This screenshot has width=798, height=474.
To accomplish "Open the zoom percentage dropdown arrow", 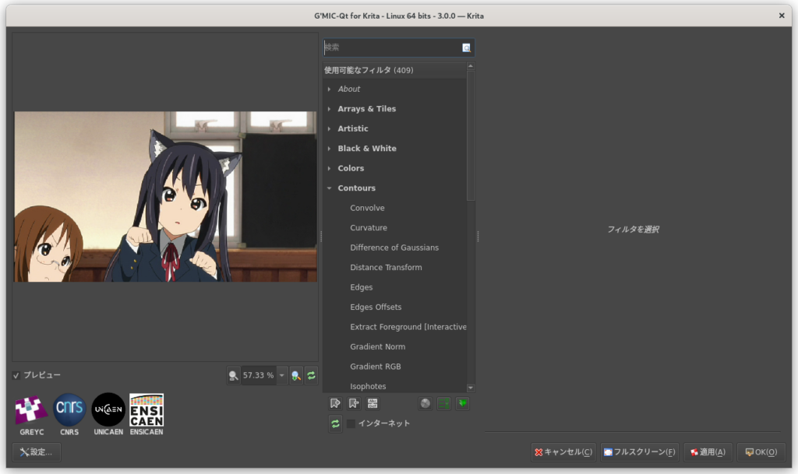I will click(282, 375).
